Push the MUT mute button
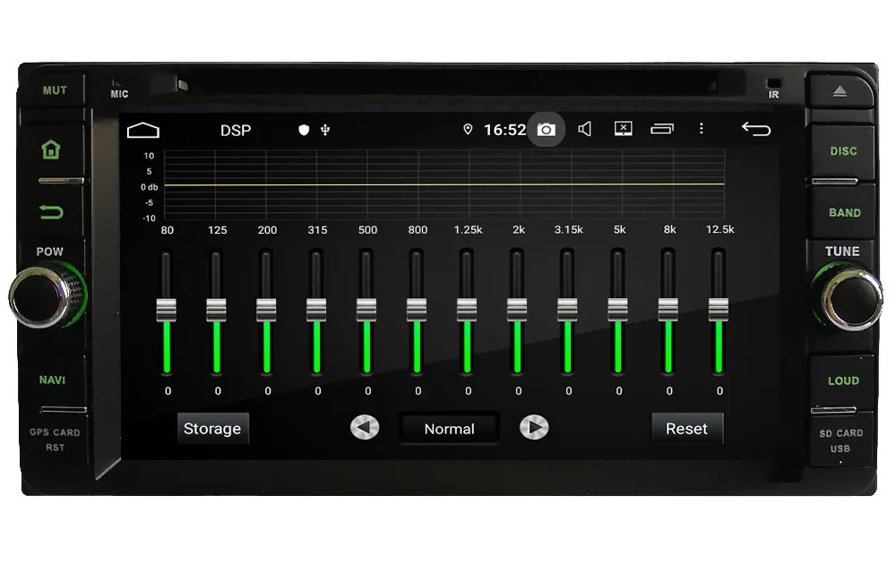Viewport: 896px width, 564px height. (55, 90)
